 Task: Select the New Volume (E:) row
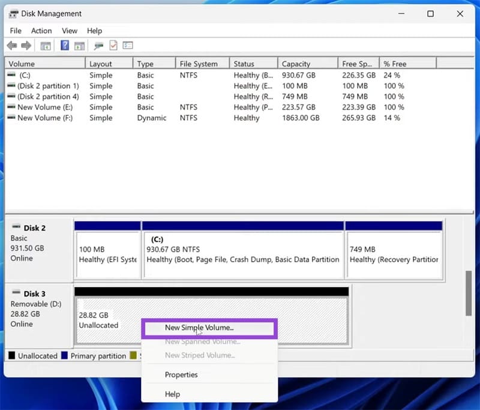36,107
